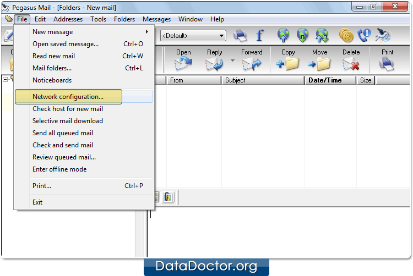
Task: Sort messages by Size column header
Action: click(366, 80)
